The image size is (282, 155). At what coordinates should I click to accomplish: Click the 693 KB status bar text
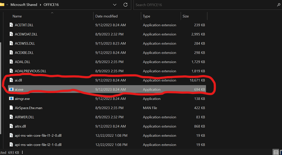14,153
